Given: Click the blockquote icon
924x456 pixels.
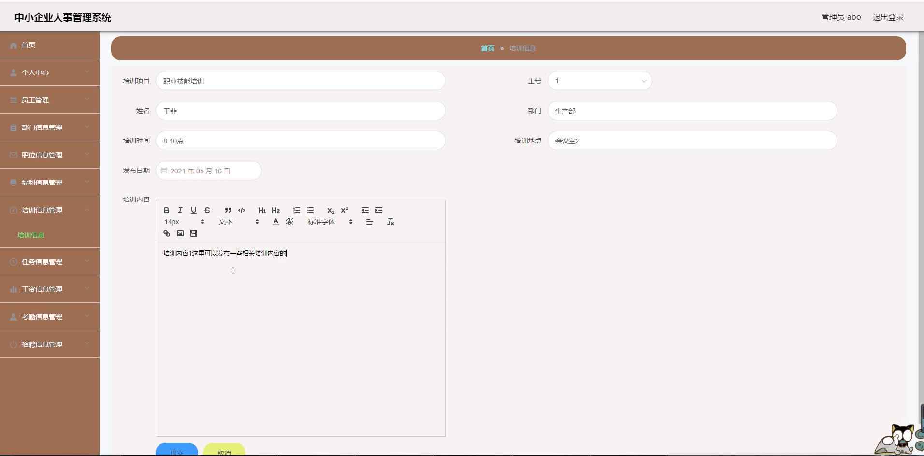Looking at the screenshot, I should pyautogui.click(x=228, y=210).
